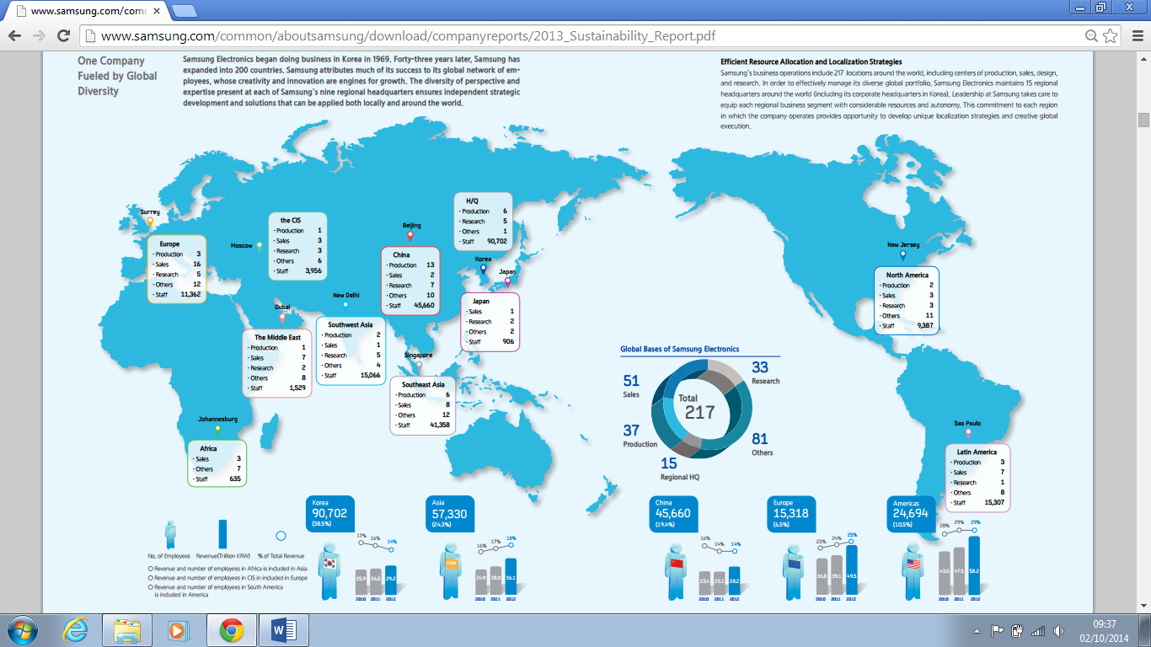Go back with Chrome's back arrow
Image resolution: width=1151 pixels, height=647 pixels.
(x=14, y=35)
